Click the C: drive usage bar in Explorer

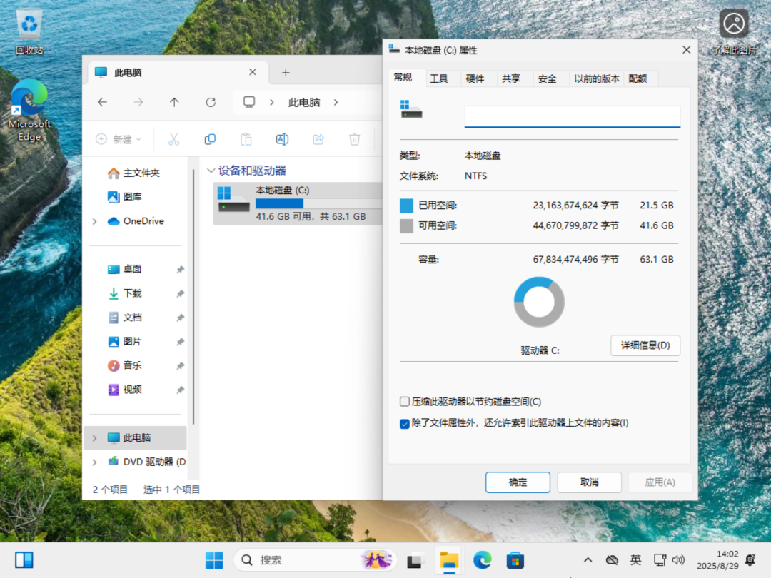point(318,203)
